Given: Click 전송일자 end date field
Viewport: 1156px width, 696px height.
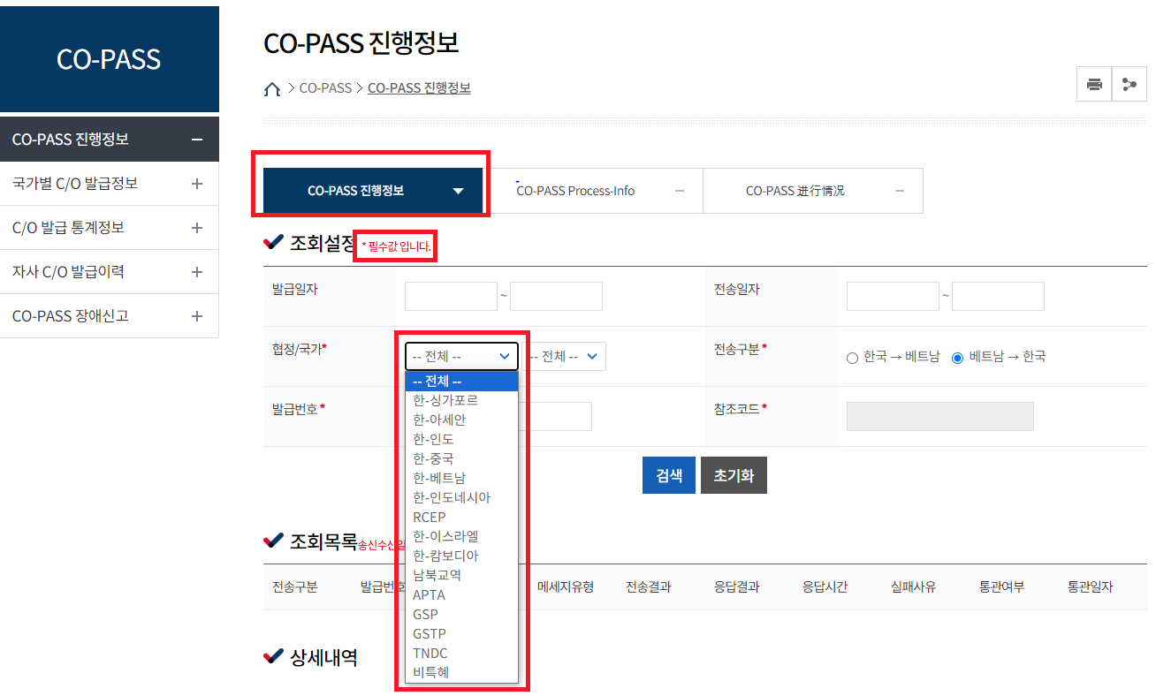Looking at the screenshot, I should click(998, 296).
